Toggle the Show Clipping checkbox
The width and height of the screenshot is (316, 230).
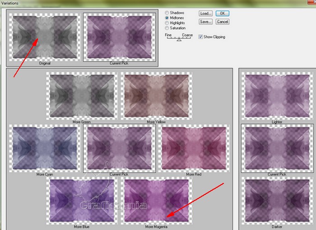coord(200,37)
